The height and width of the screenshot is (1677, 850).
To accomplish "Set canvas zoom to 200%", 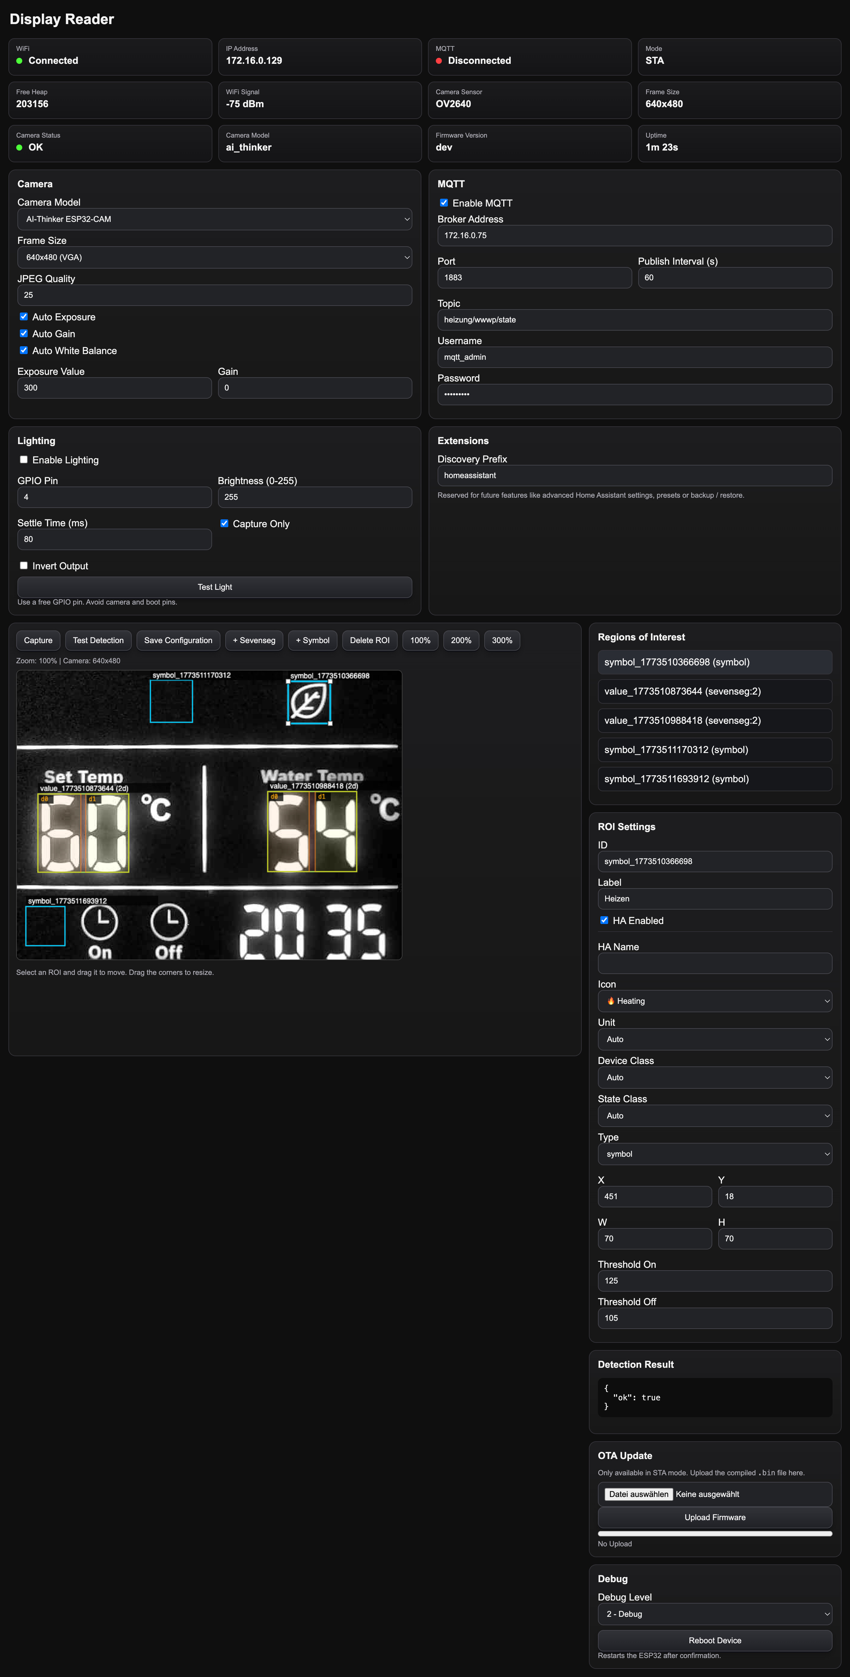I will [x=460, y=640].
